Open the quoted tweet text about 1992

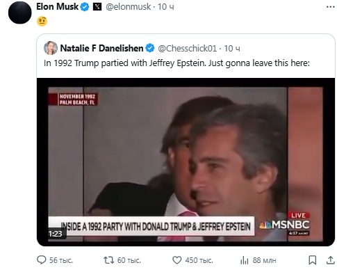pos(176,63)
